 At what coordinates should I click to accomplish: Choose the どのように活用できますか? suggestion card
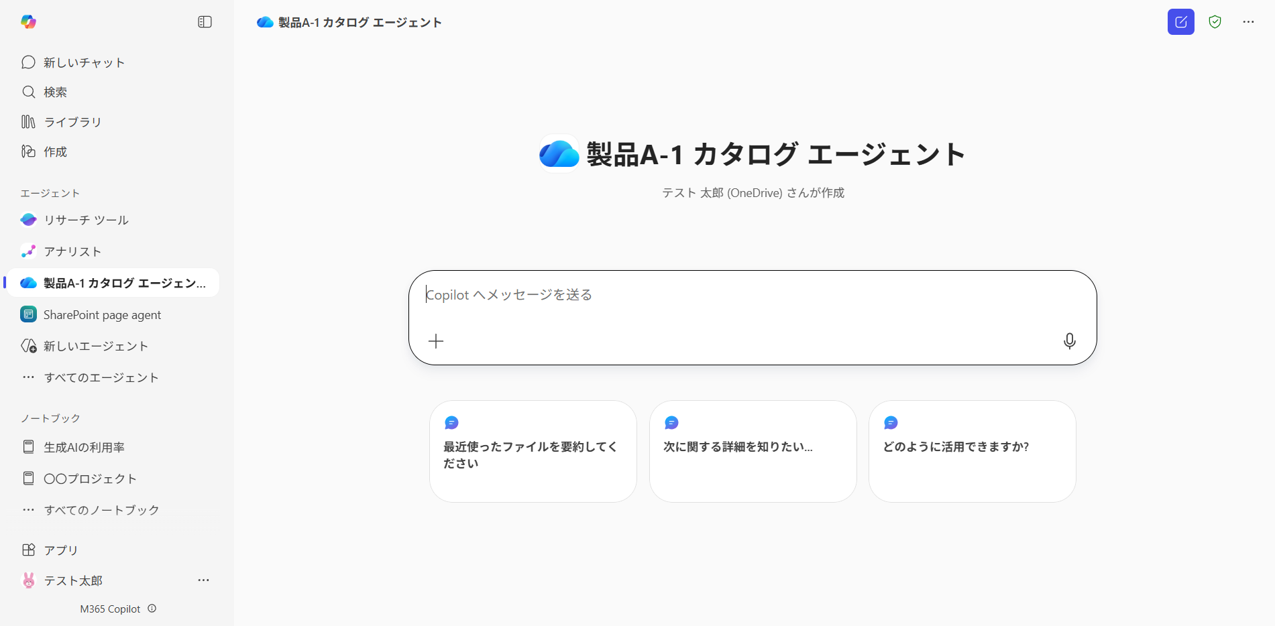pyautogui.click(x=972, y=451)
